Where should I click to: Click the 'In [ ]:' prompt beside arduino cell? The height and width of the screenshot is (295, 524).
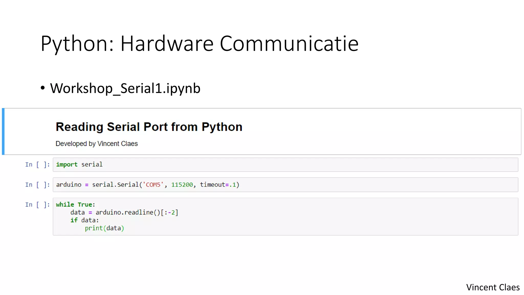(x=37, y=185)
